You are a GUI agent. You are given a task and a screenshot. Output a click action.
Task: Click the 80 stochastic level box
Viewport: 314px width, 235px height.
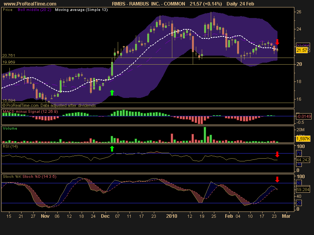click(299, 183)
